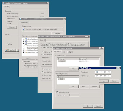Screen dimensions: 123x111
Task: Click icon of the unchecked Internet Protocol item
Action: pos(26,46)
